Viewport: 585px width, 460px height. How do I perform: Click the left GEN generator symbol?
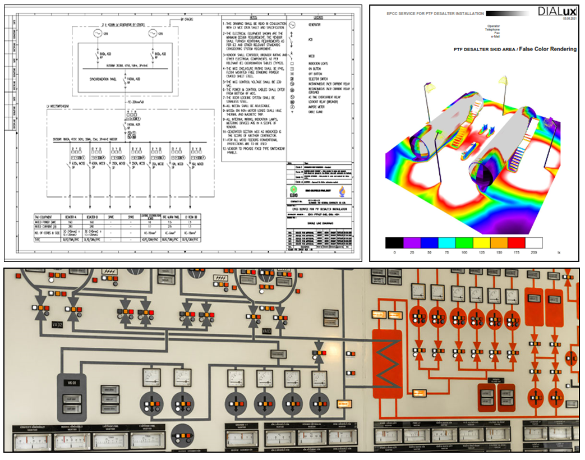click(x=98, y=33)
